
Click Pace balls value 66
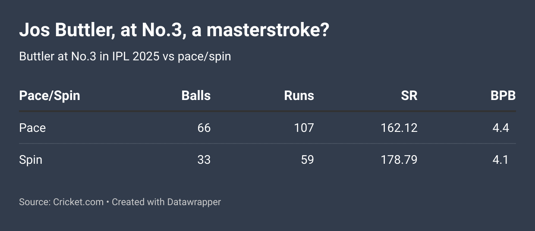click(x=204, y=128)
